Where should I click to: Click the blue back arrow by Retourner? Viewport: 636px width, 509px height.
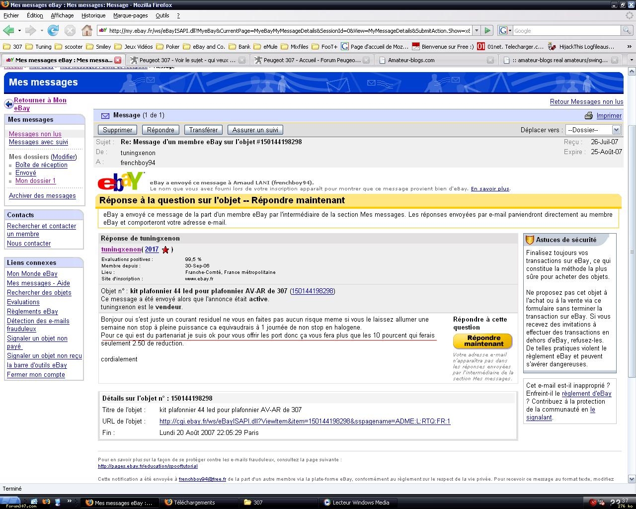pos(8,104)
